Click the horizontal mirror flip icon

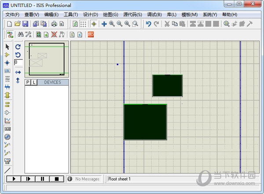coord(18,72)
